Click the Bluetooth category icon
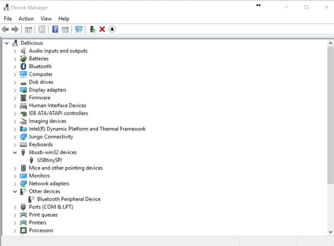The width and height of the screenshot is (334, 246). click(x=23, y=66)
